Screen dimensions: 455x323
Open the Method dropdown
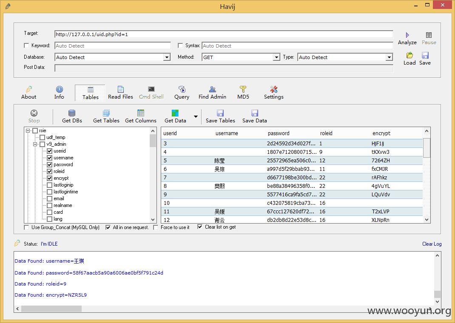pos(276,57)
